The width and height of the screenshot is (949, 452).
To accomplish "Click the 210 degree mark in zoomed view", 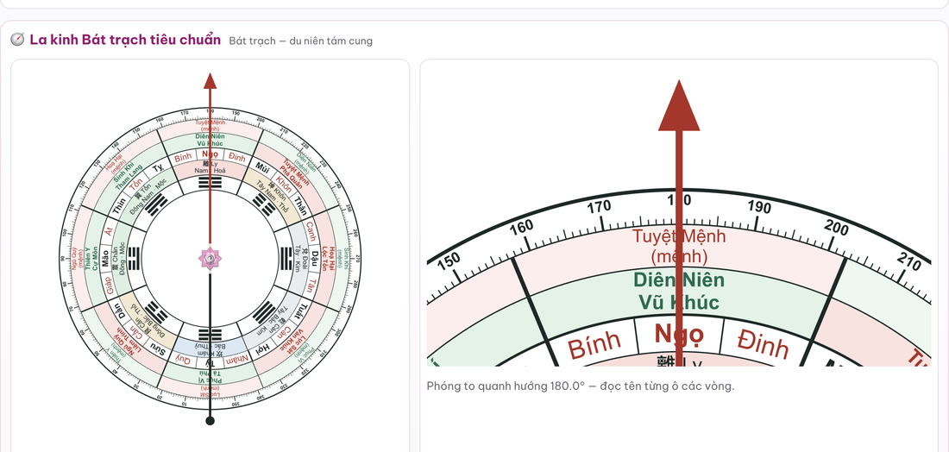I will [x=908, y=261].
